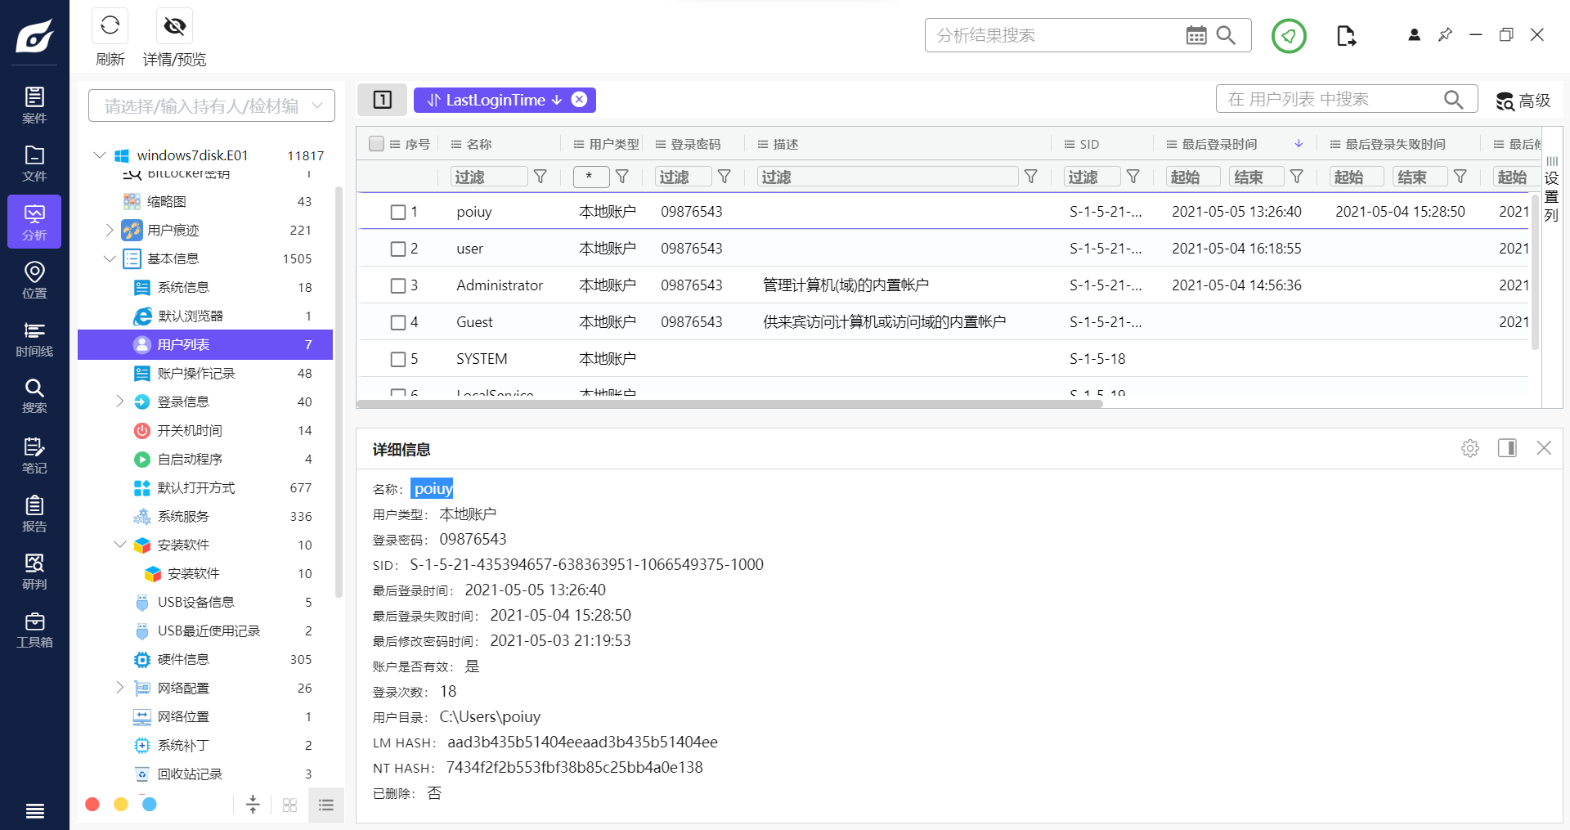Collapse the 基本信息 tree node

coord(110,258)
